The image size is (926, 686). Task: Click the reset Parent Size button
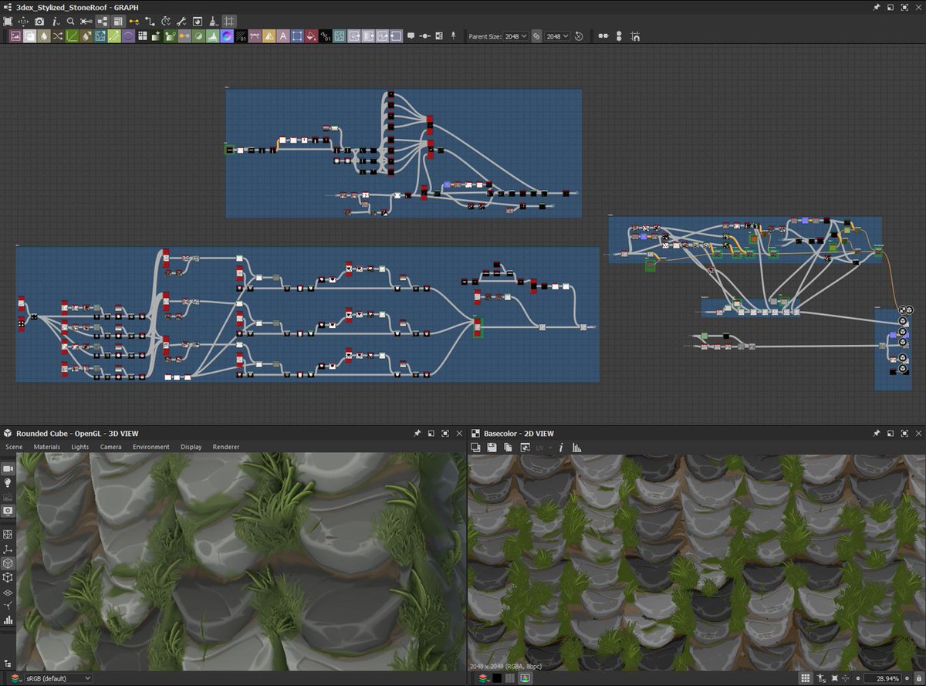pos(578,35)
